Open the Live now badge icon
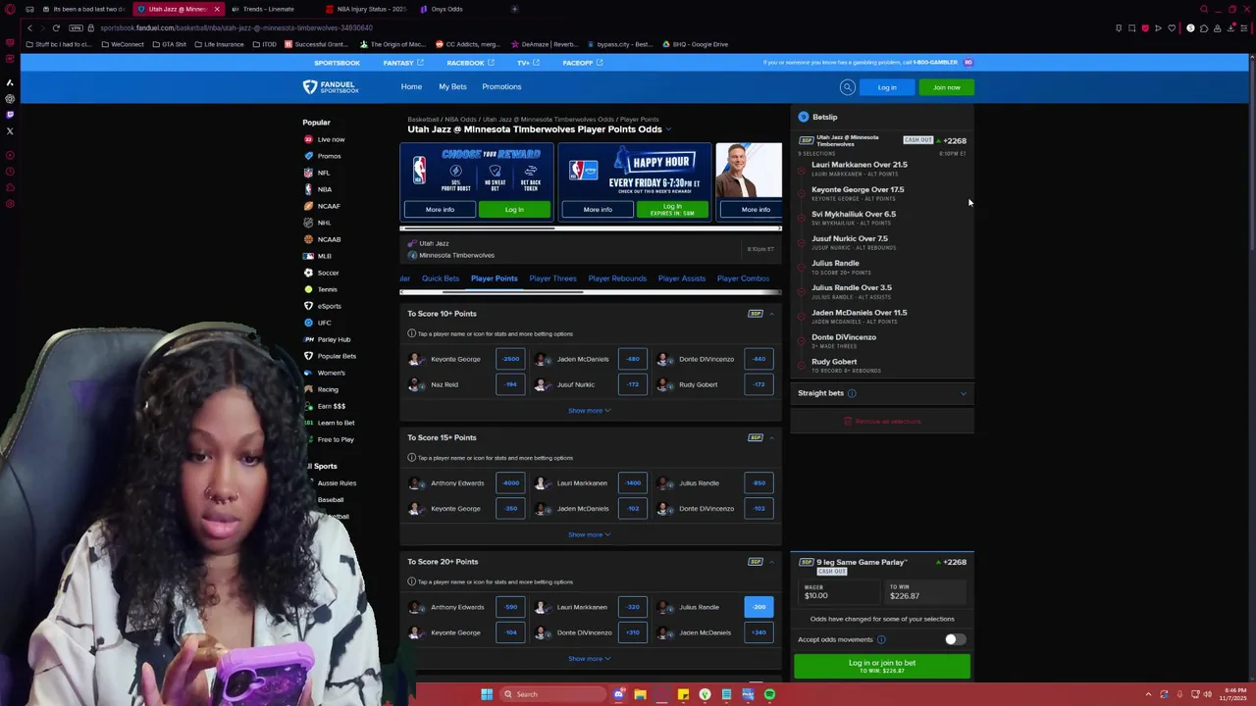Screen dimensions: 1256x706 click(x=308, y=139)
